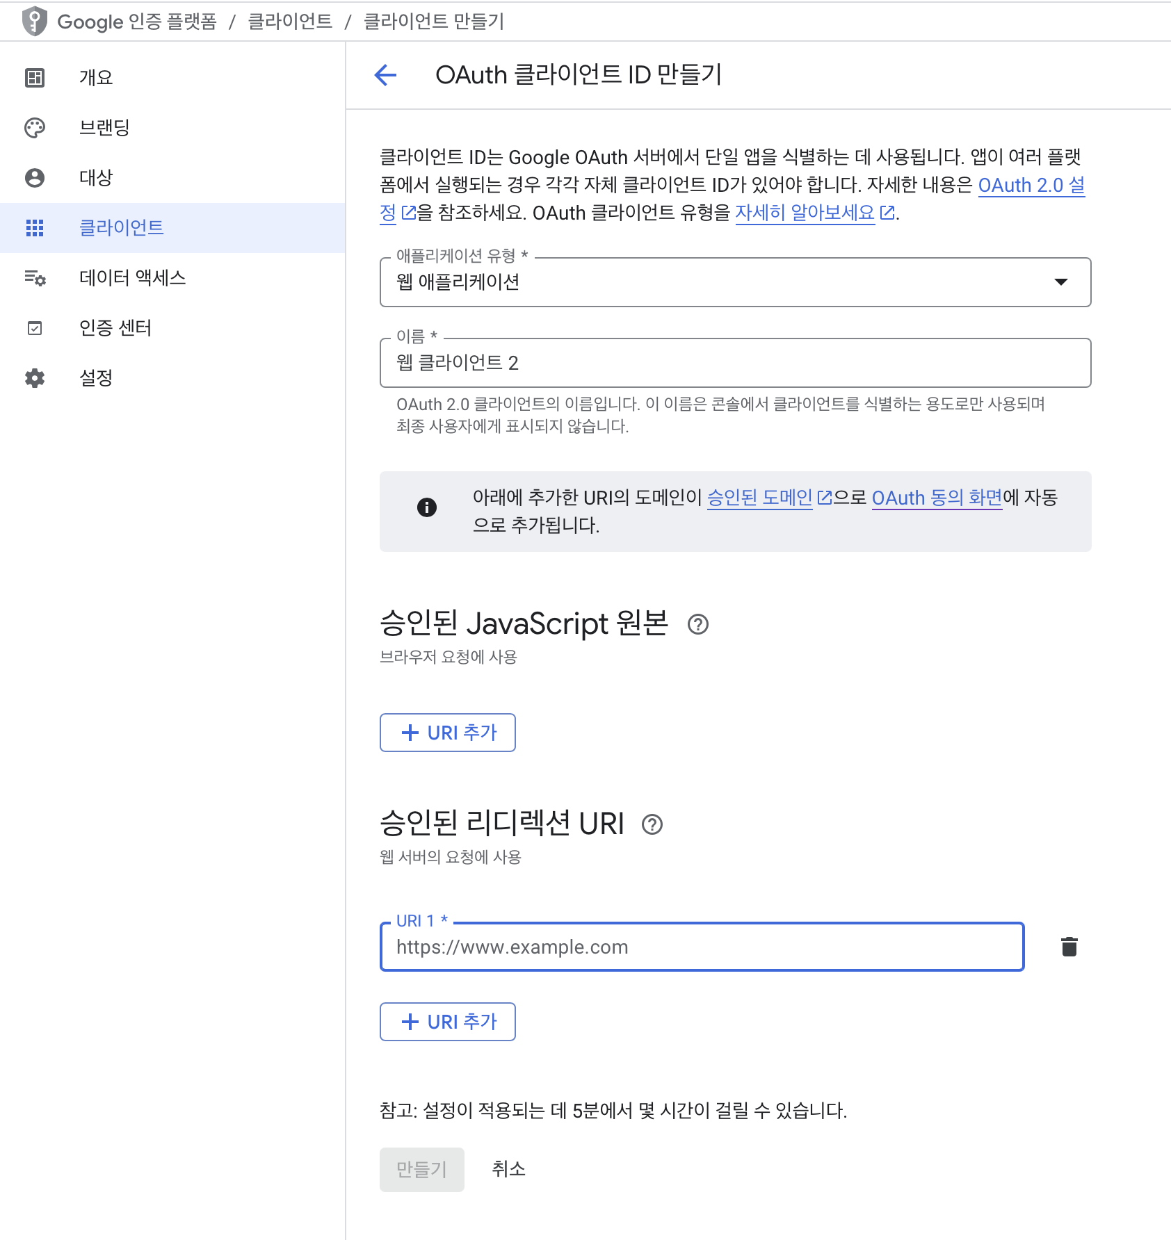Image resolution: width=1171 pixels, height=1240 pixels.
Task: Click the 클라이언트 breadcrumb
Action: [291, 22]
